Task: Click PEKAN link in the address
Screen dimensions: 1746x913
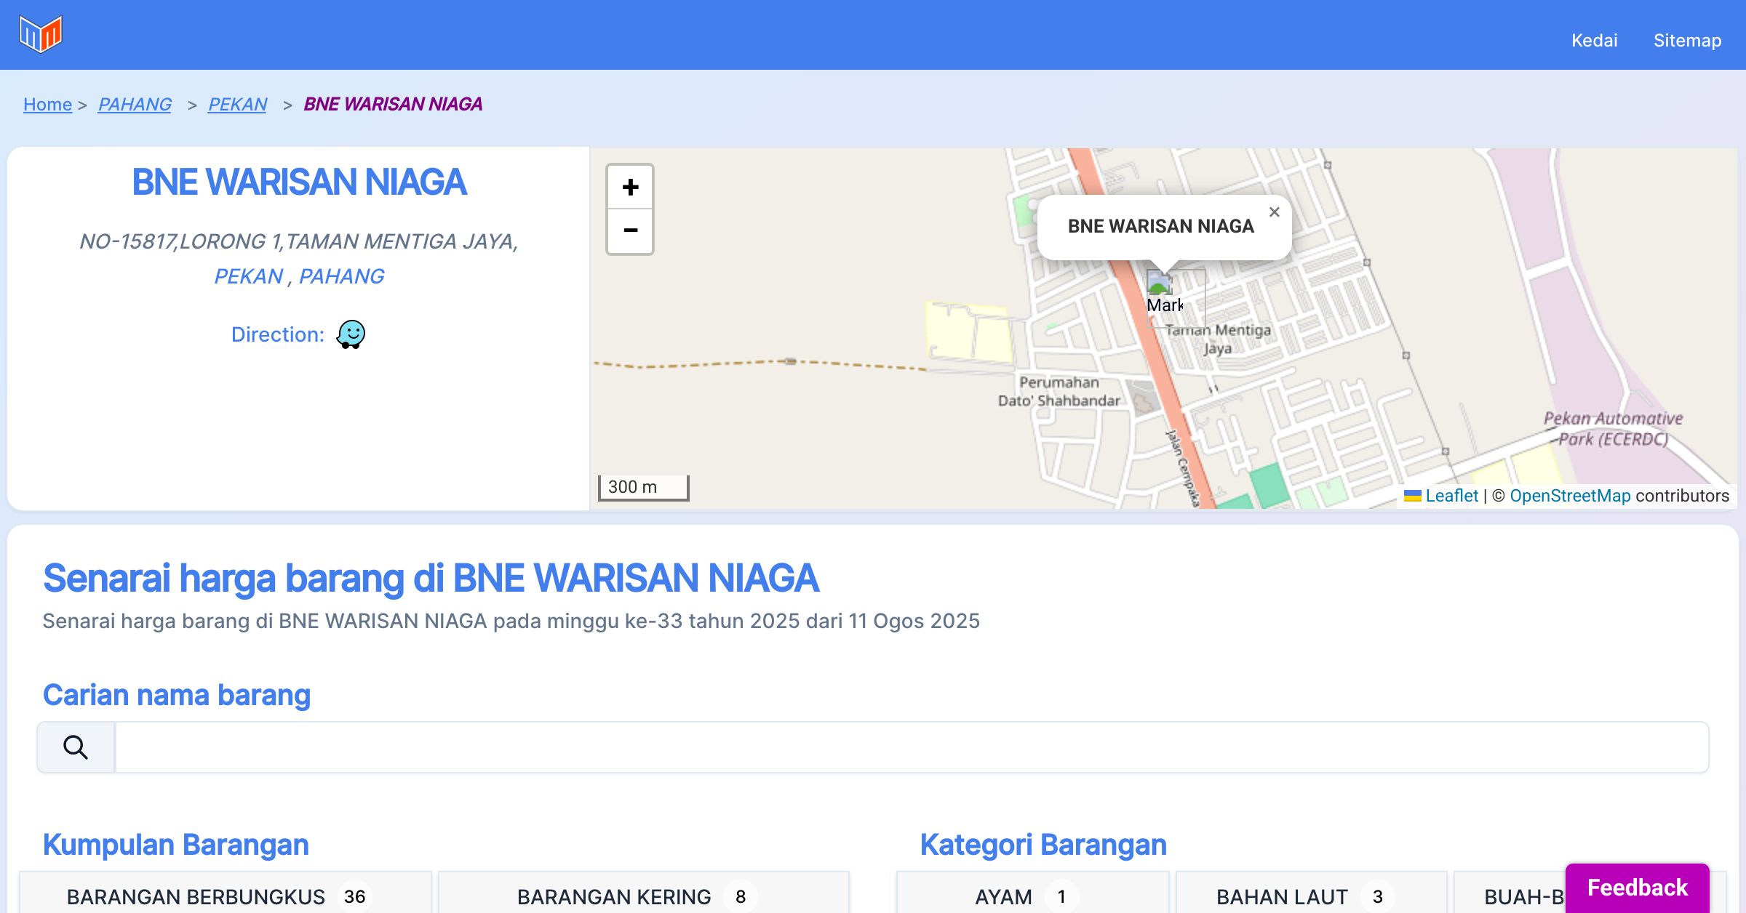Action: pos(248,276)
